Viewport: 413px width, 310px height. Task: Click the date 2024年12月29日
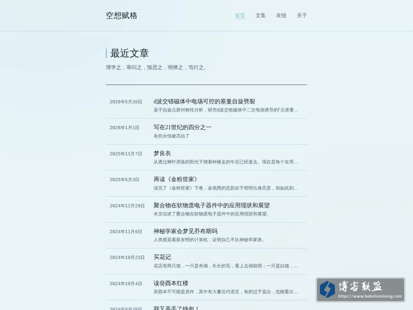coord(127,206)
